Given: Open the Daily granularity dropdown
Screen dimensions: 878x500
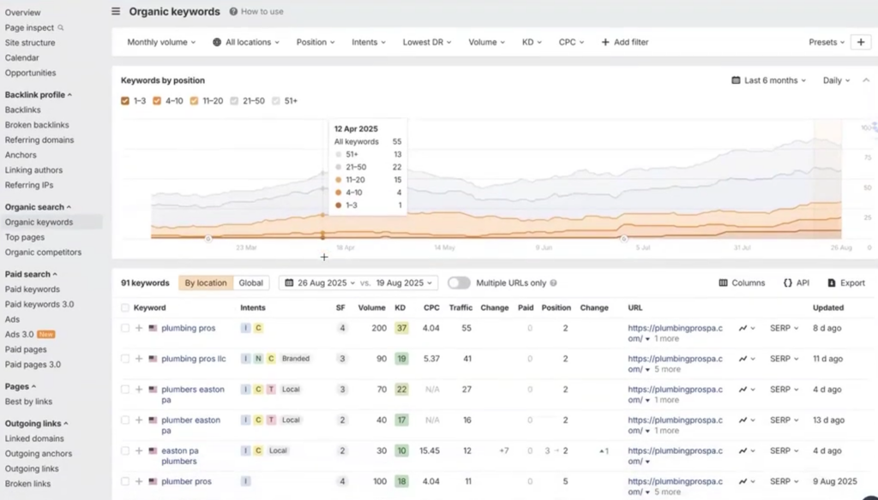Looking at the screenshot, I should coord(833,80).
